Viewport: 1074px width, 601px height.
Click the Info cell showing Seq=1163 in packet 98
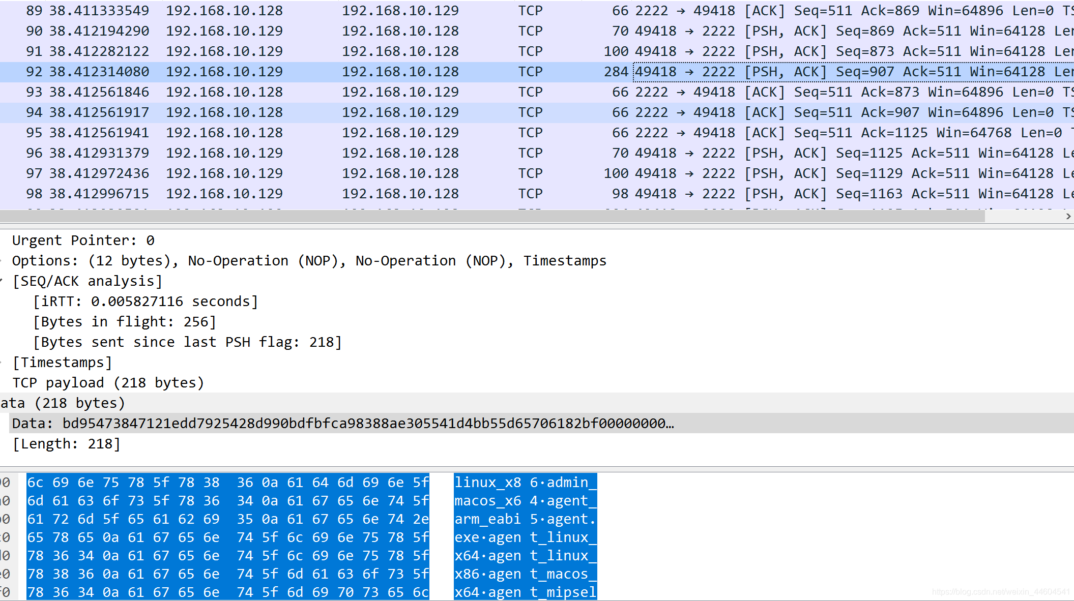(x=855, y=194)
